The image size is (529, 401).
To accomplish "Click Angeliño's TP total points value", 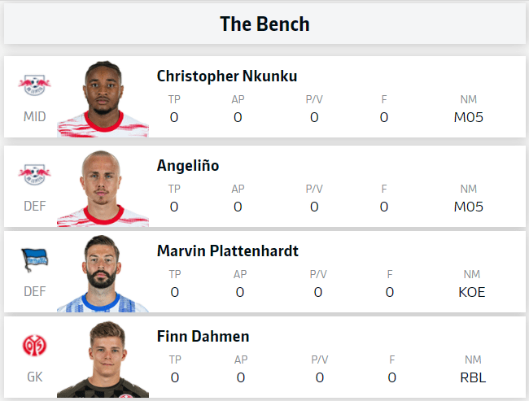I will click(x=174, y=207).
